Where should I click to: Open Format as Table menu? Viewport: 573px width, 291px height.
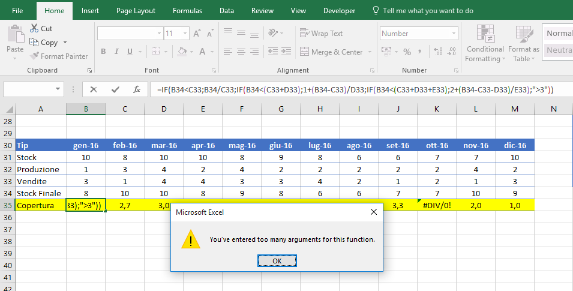(x=524, y=44)
